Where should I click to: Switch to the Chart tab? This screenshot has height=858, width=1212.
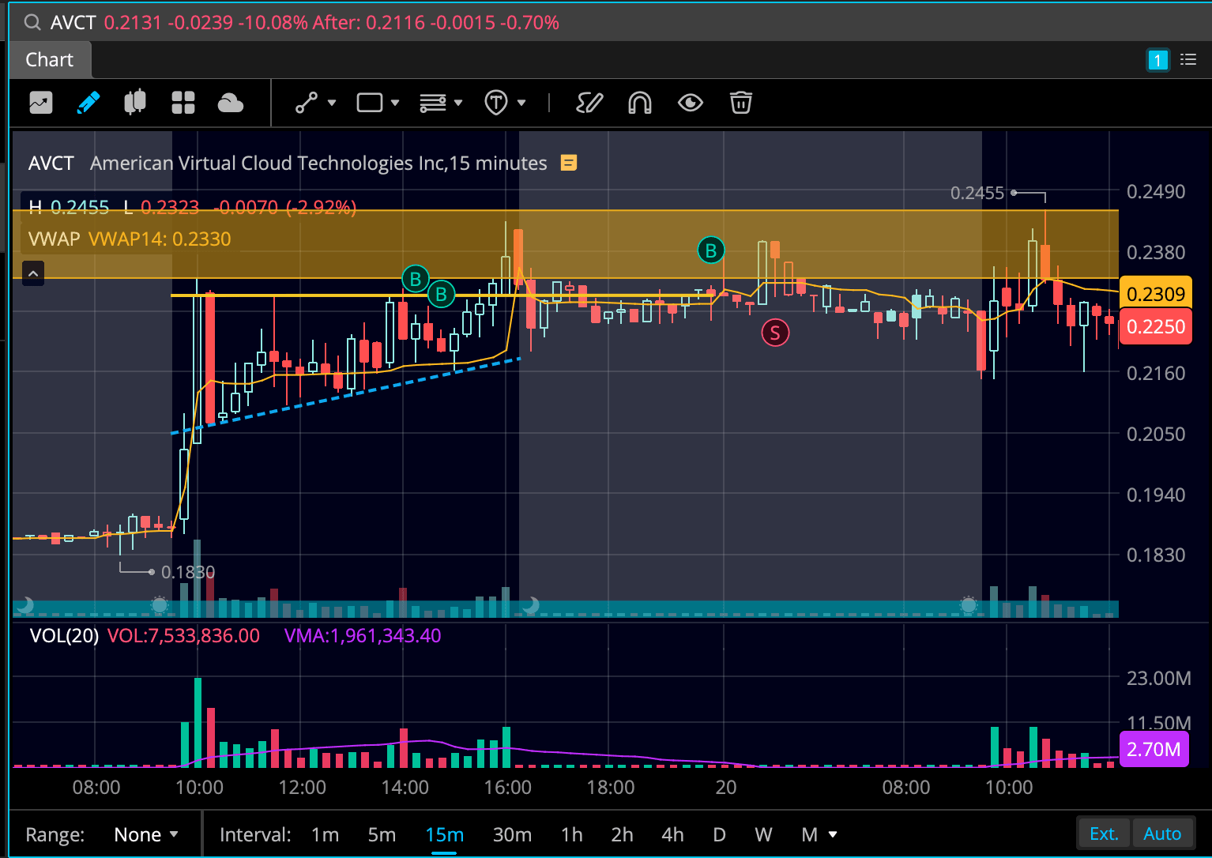[x=49, y=60]
